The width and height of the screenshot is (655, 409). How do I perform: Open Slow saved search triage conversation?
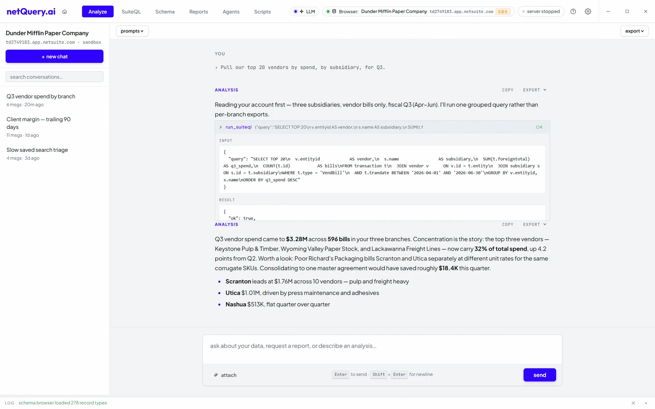54,154
